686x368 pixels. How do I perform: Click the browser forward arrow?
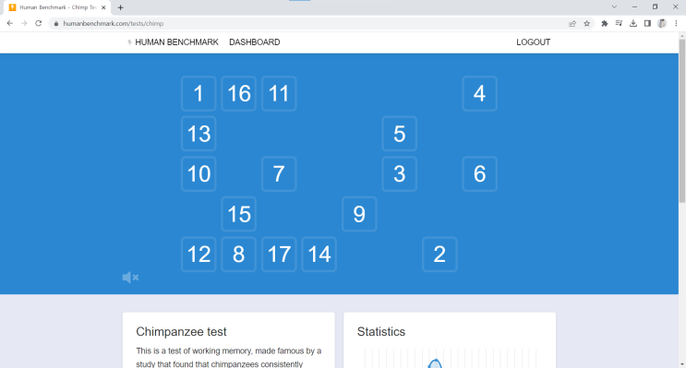tap(24, 24)
